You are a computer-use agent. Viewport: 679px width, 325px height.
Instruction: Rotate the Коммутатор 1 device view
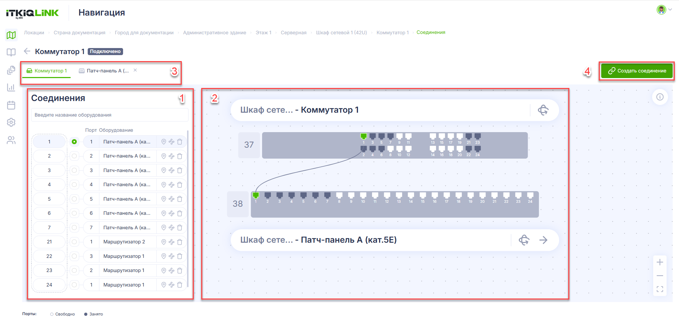pyautogui.click(x=543, y=110)
